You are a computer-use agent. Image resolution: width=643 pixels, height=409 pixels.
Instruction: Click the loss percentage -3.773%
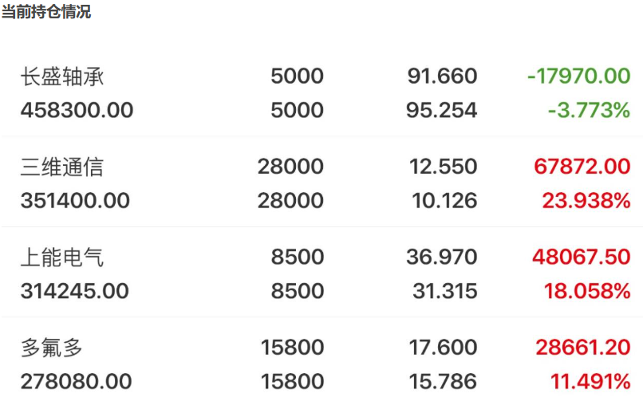(589, 110)
